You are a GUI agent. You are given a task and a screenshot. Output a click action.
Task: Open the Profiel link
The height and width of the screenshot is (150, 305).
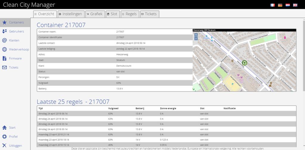(13, 137)
